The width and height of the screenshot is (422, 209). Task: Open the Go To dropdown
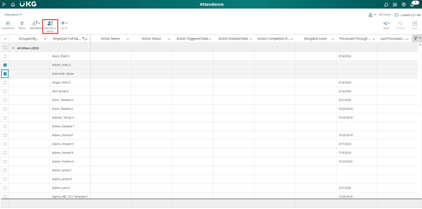click(x=64, y=23)
